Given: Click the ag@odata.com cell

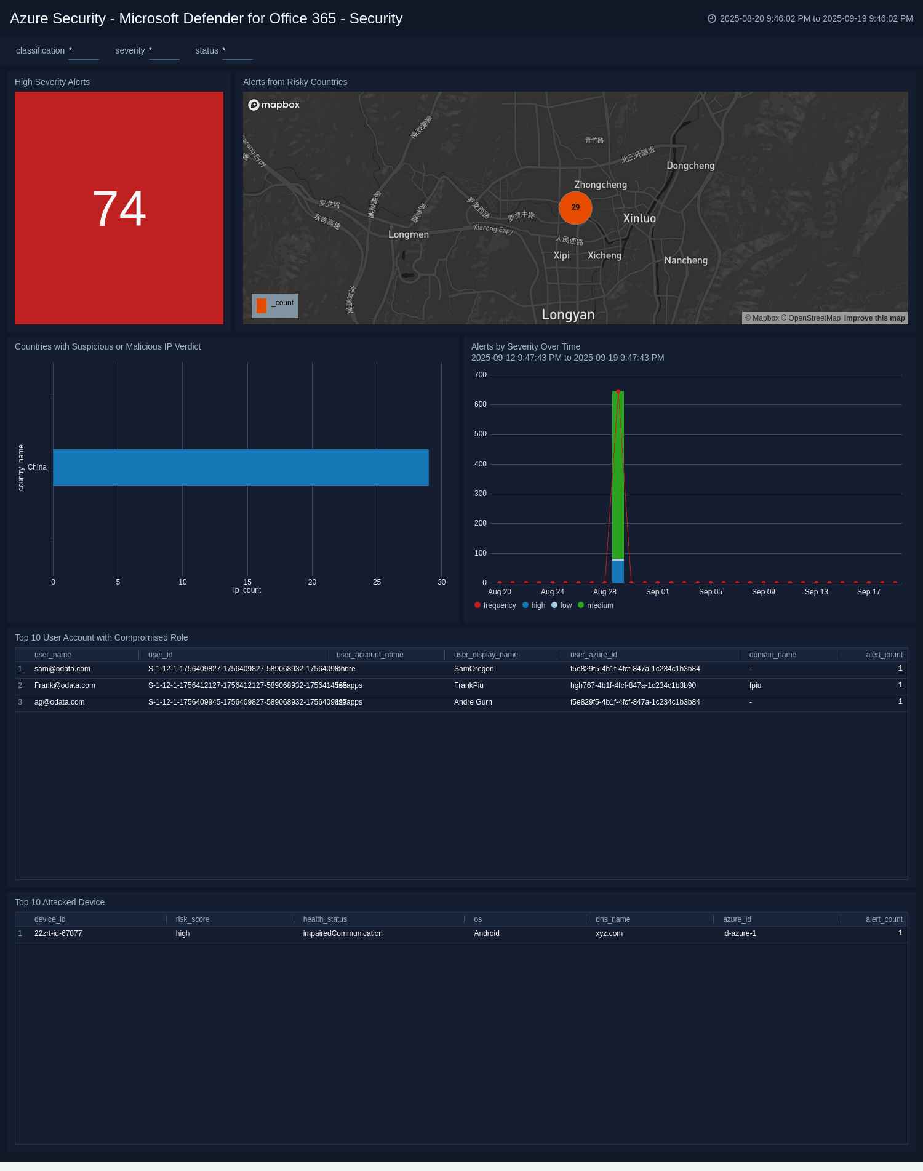Looking at the screenshot, I should pyautogui.click(x=60, y=702).
